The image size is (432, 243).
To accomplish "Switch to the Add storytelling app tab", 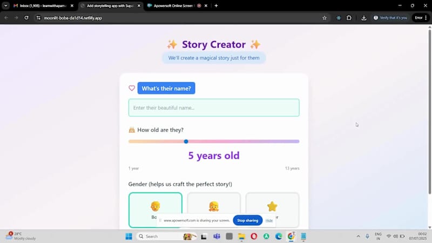I will point(110,5).
